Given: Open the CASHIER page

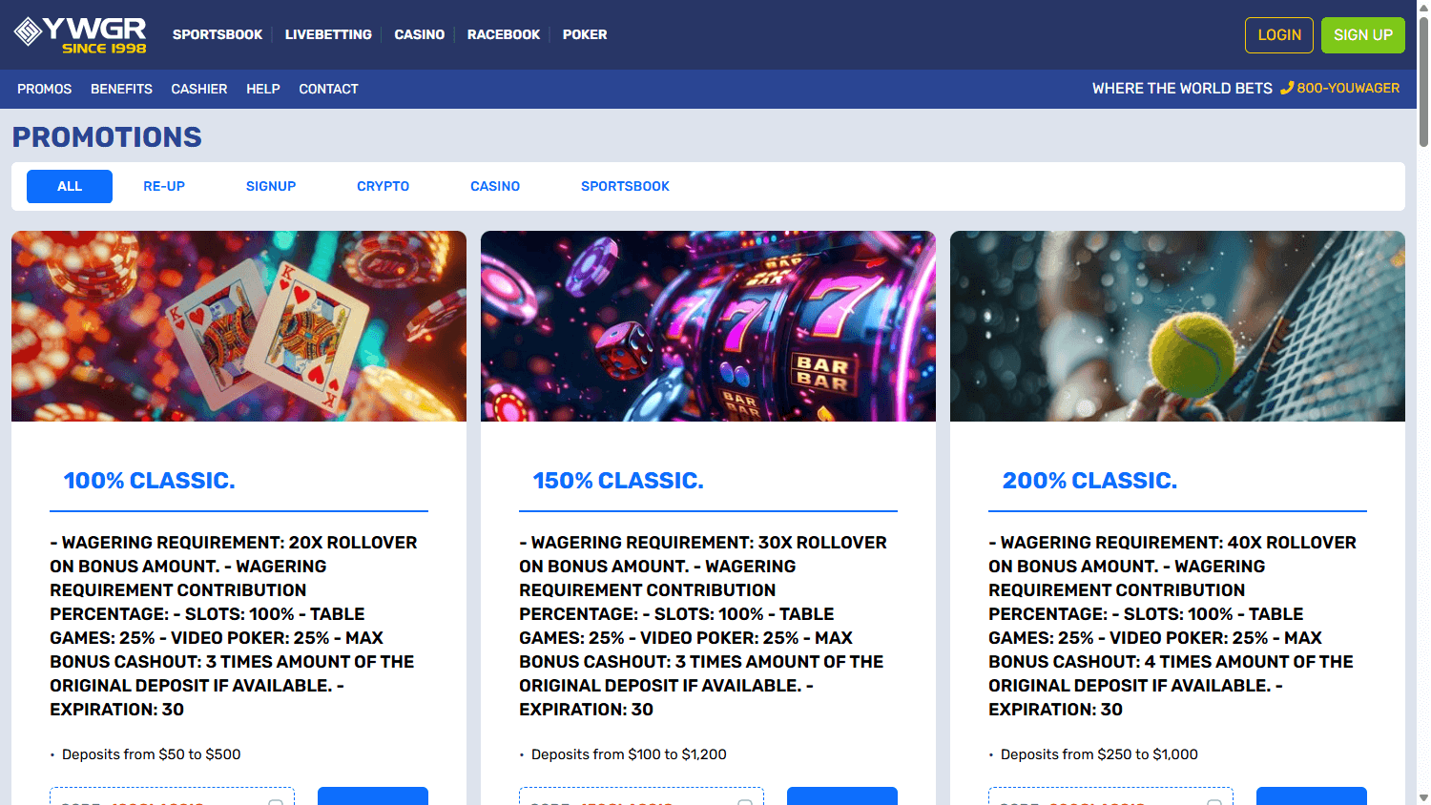Looking at the screenshot, I should click(198, 89).
